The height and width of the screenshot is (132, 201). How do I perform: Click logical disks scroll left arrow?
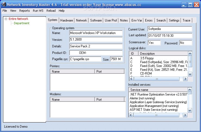click(131, 79)
